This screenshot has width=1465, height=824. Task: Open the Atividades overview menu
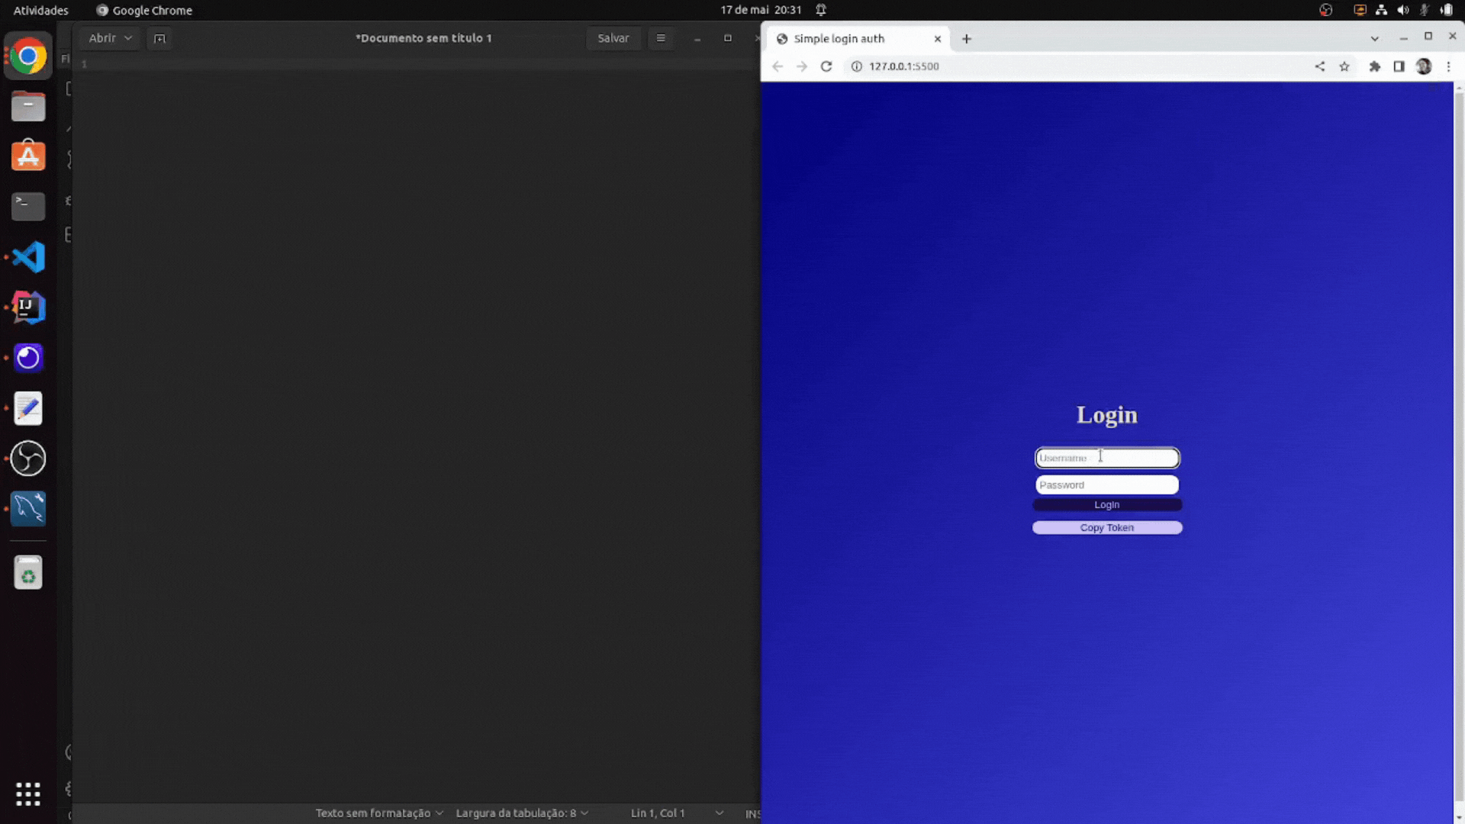coord(40,10)
